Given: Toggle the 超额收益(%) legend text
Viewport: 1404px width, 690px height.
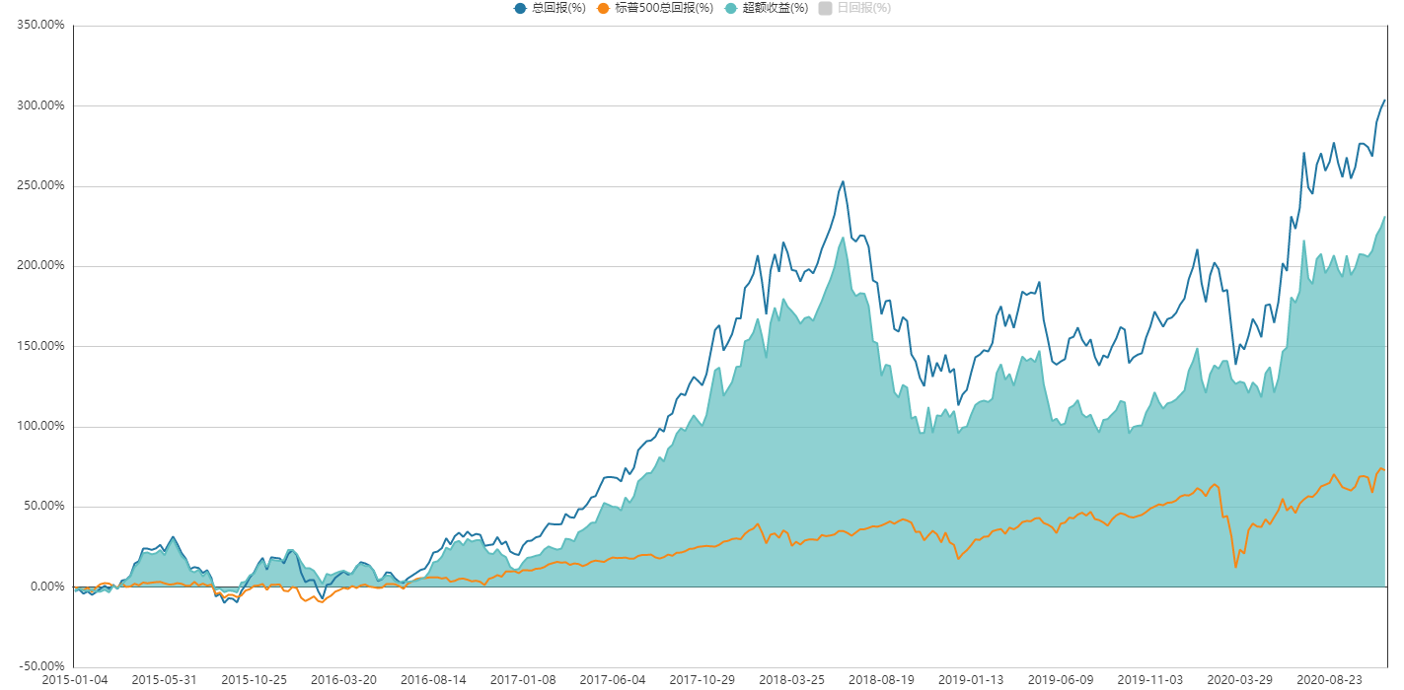Looking at the screenshot, I should click(775, 8).
